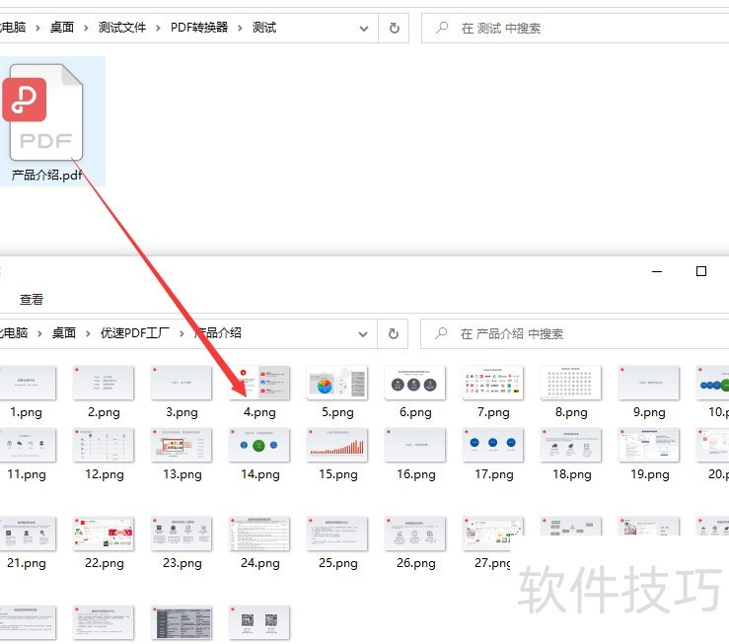Image resolution: width=729 pixels, height=644 pixels.
Task: Click the file name 4.png
Action: [x=259, y=412]
